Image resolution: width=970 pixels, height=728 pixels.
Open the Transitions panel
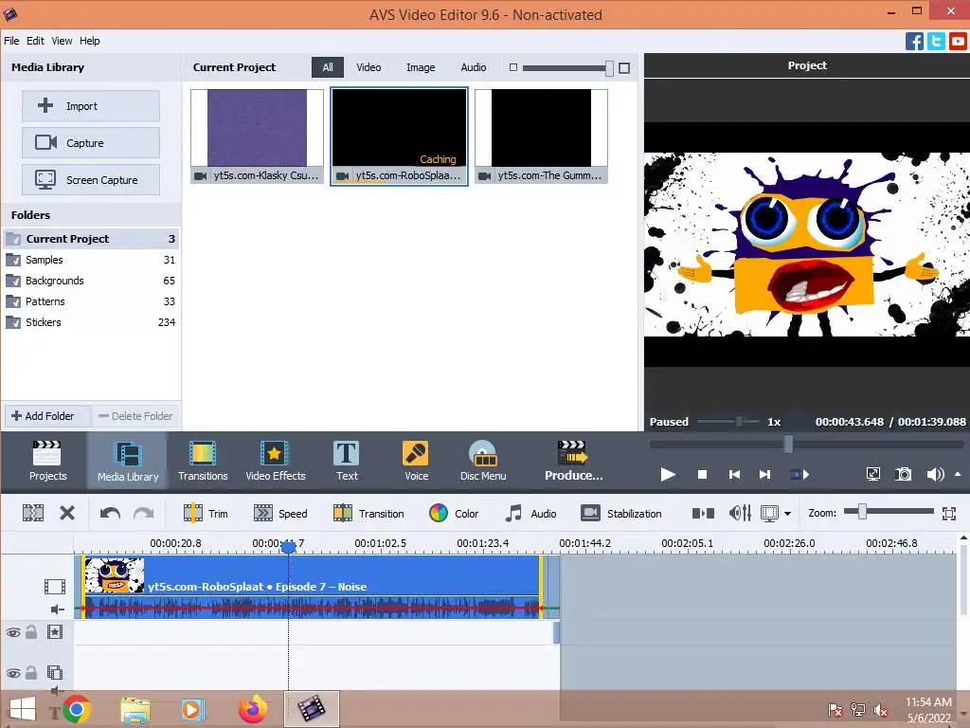[203, 461]
